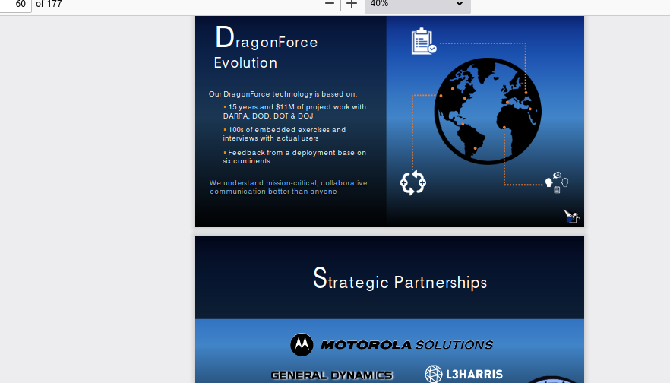The height and width of the screenshot is (383, 670).
Task: Click 'Our DragonForce technology is based on:' text
Action: pos(283,94)
